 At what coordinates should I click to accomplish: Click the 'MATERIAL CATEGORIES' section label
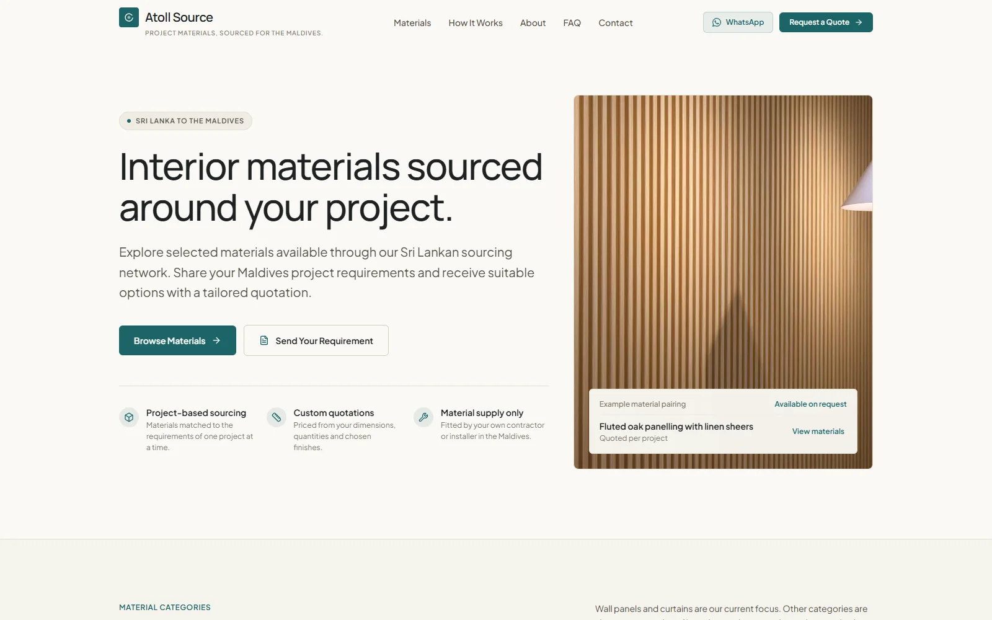coord(165,608)
